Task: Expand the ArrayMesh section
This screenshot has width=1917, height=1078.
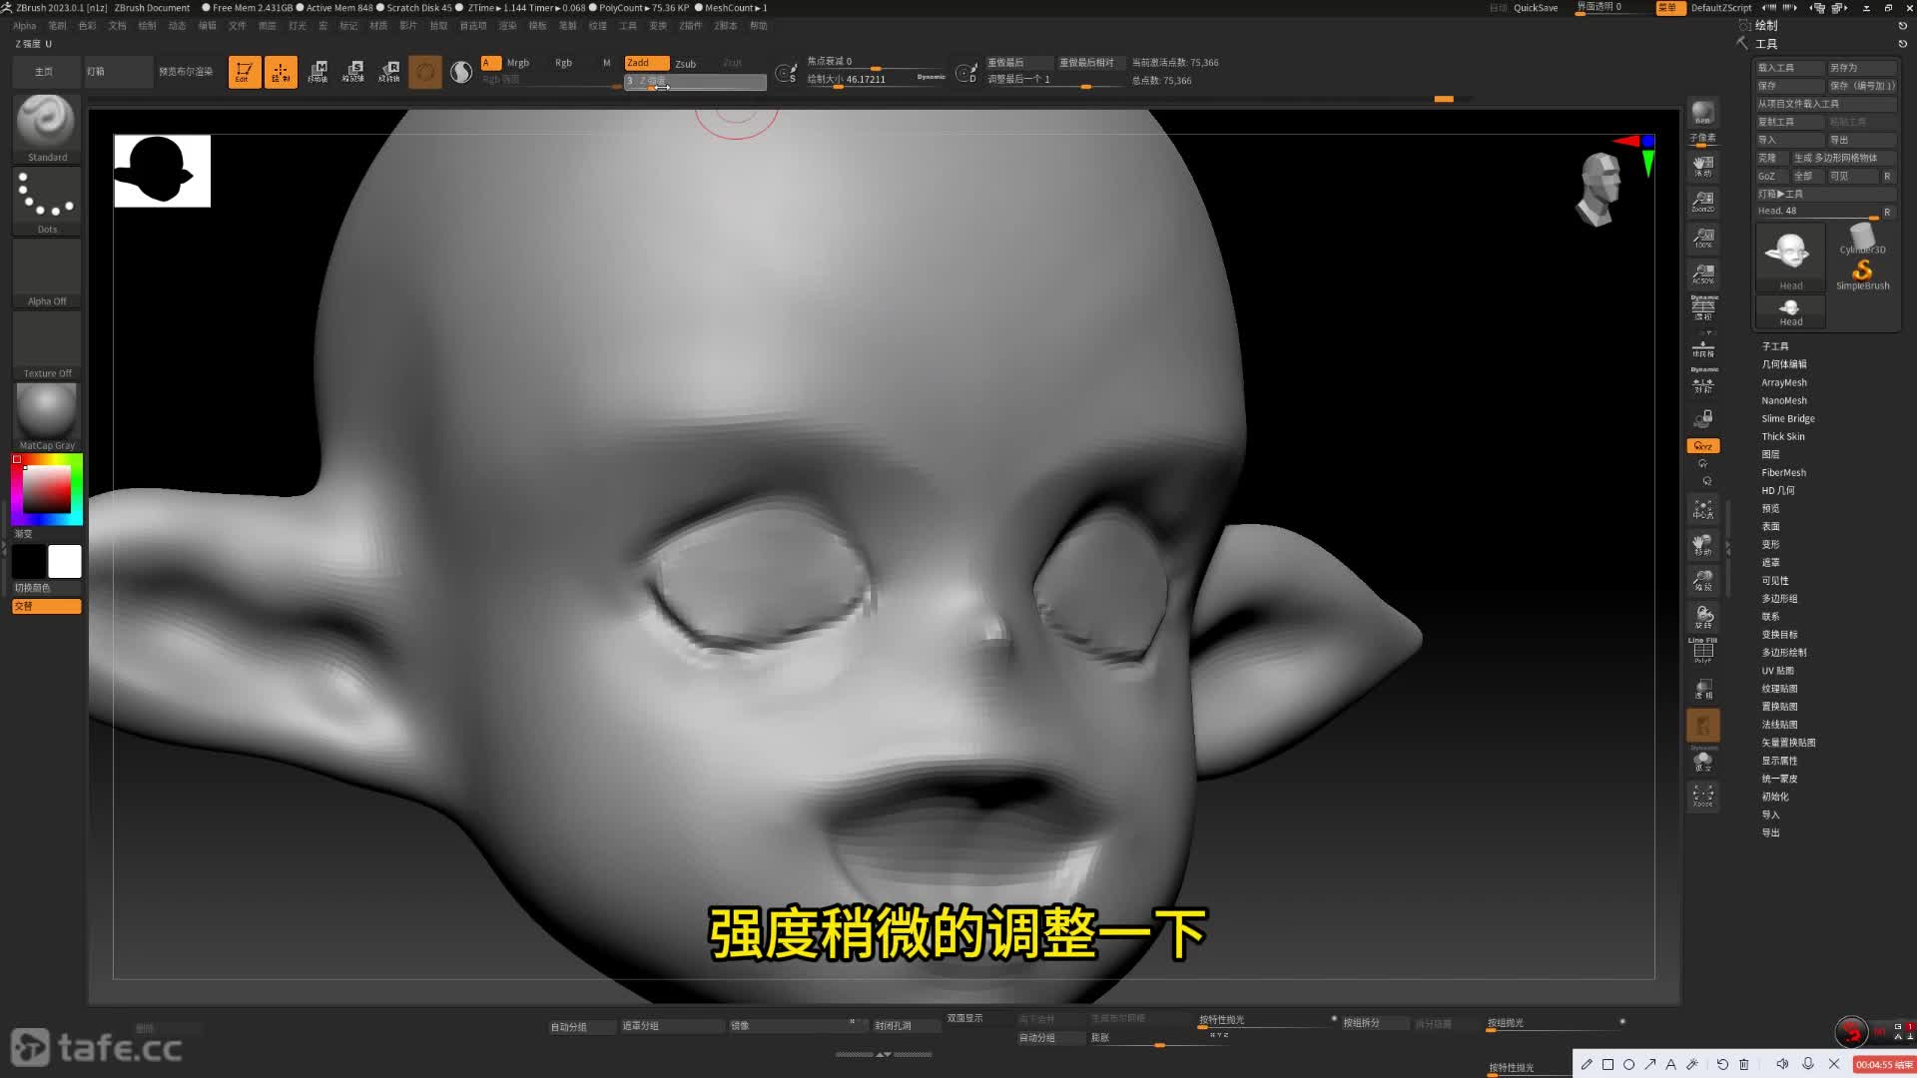Action: 1784,382
